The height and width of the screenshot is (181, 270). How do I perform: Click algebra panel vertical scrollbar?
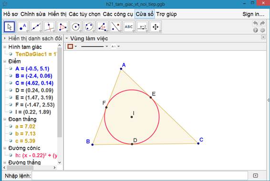tap(60, 92)
